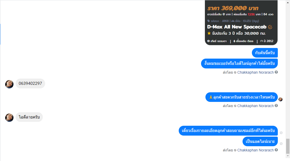Click help icon under the 'เป็นแอตไลน์เนาะ' message
Screen dimensions: 290x161
pos(276,150)
